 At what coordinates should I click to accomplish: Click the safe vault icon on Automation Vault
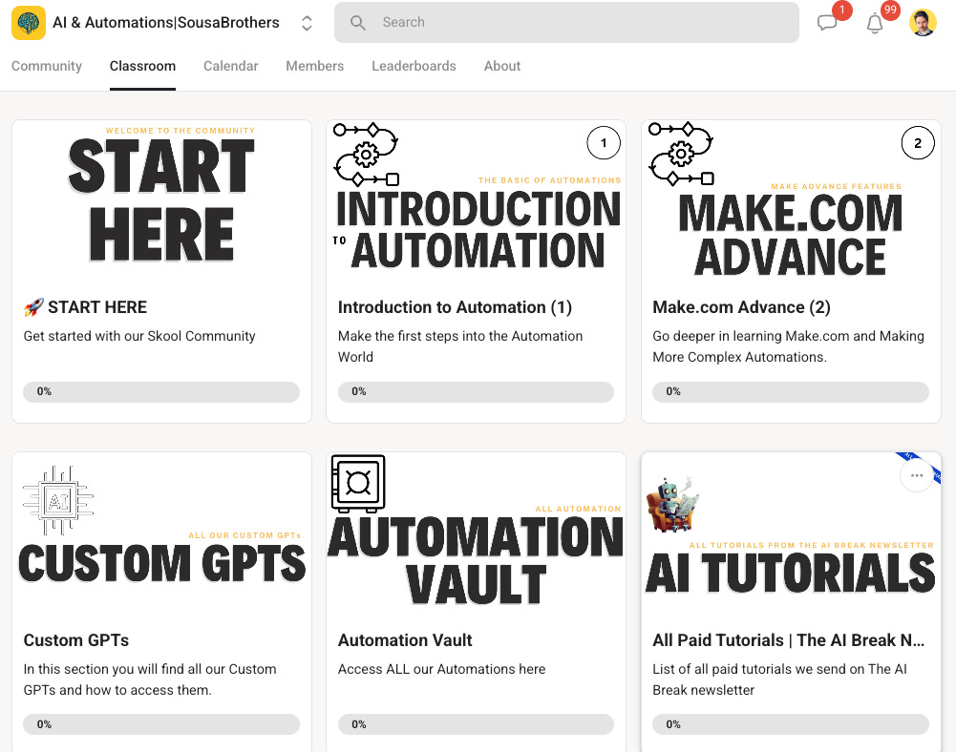(x=358, y=483)
